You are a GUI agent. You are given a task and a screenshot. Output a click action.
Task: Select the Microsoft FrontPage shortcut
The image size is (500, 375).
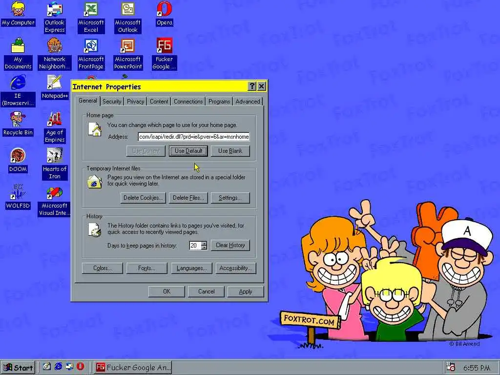(x=91, y=54)
